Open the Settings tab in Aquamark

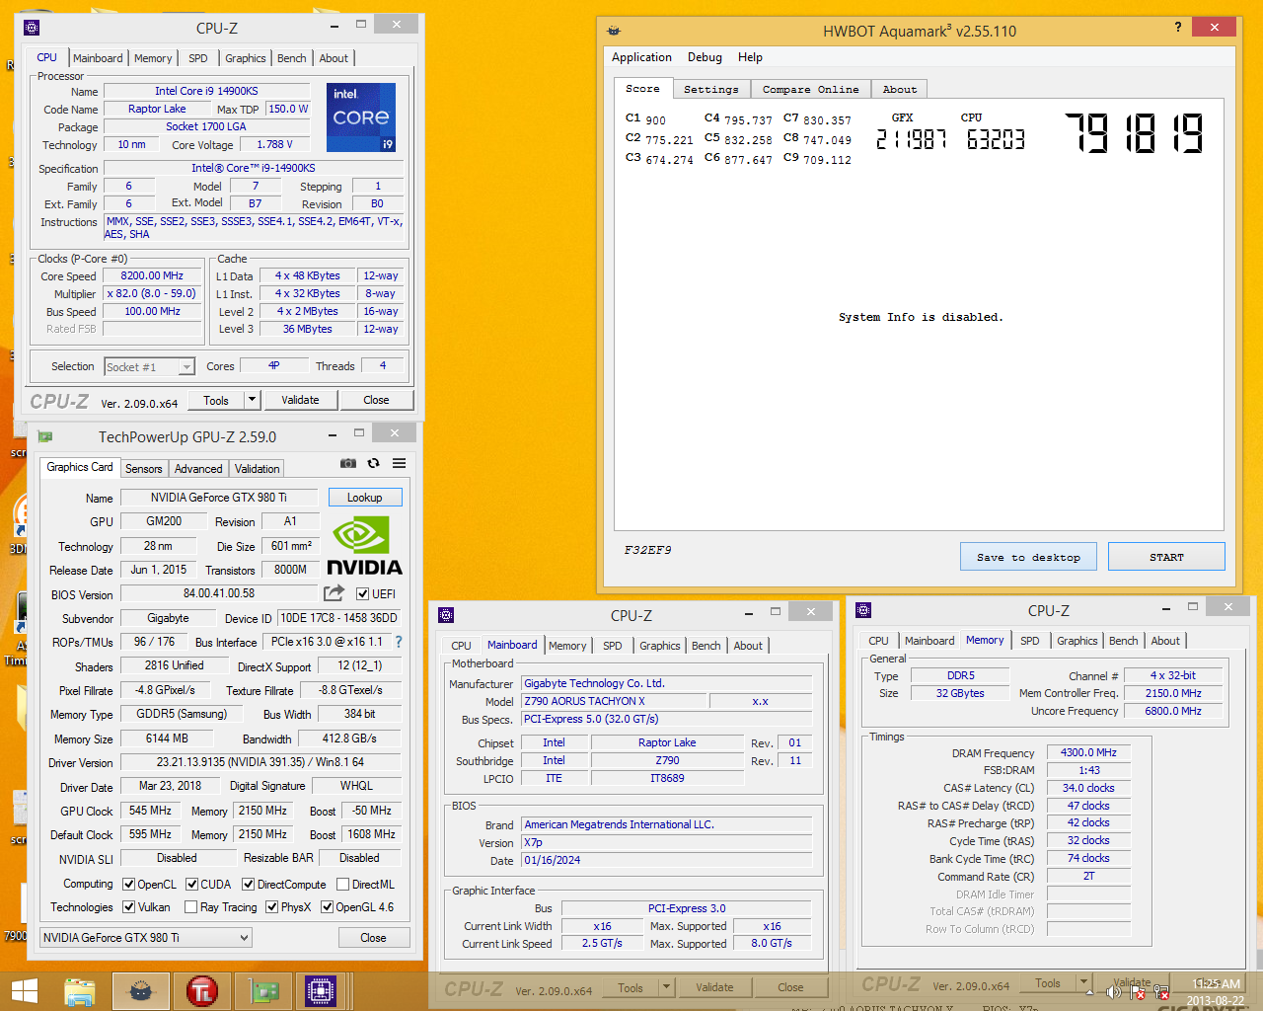[710, 90]
